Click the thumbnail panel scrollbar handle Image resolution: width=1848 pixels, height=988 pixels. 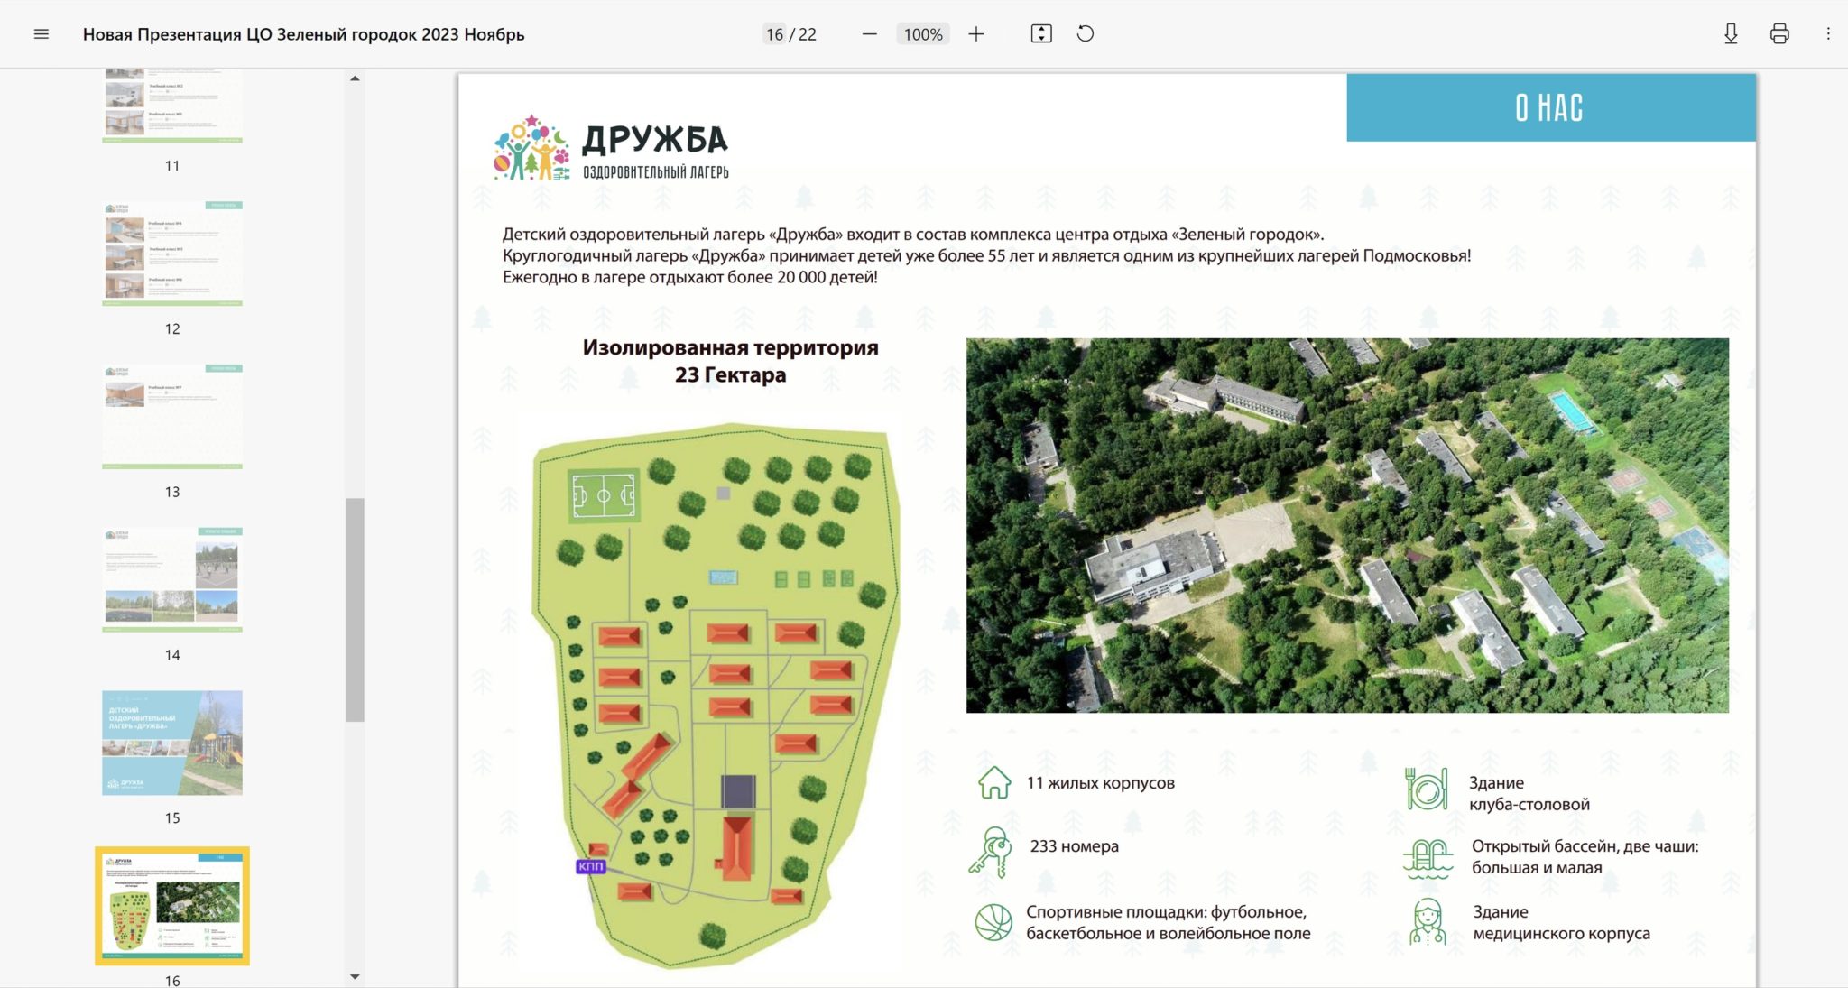tap(355, 609)
